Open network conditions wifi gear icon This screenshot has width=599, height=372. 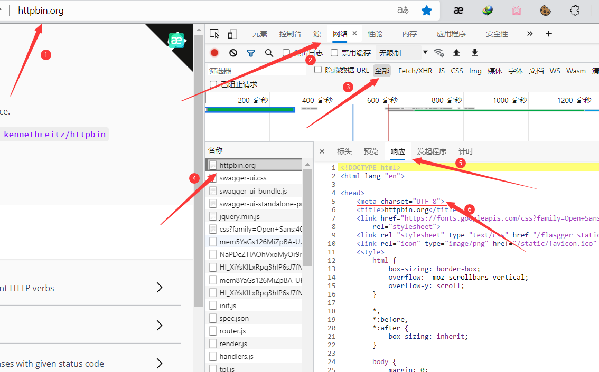click(439, 53)
